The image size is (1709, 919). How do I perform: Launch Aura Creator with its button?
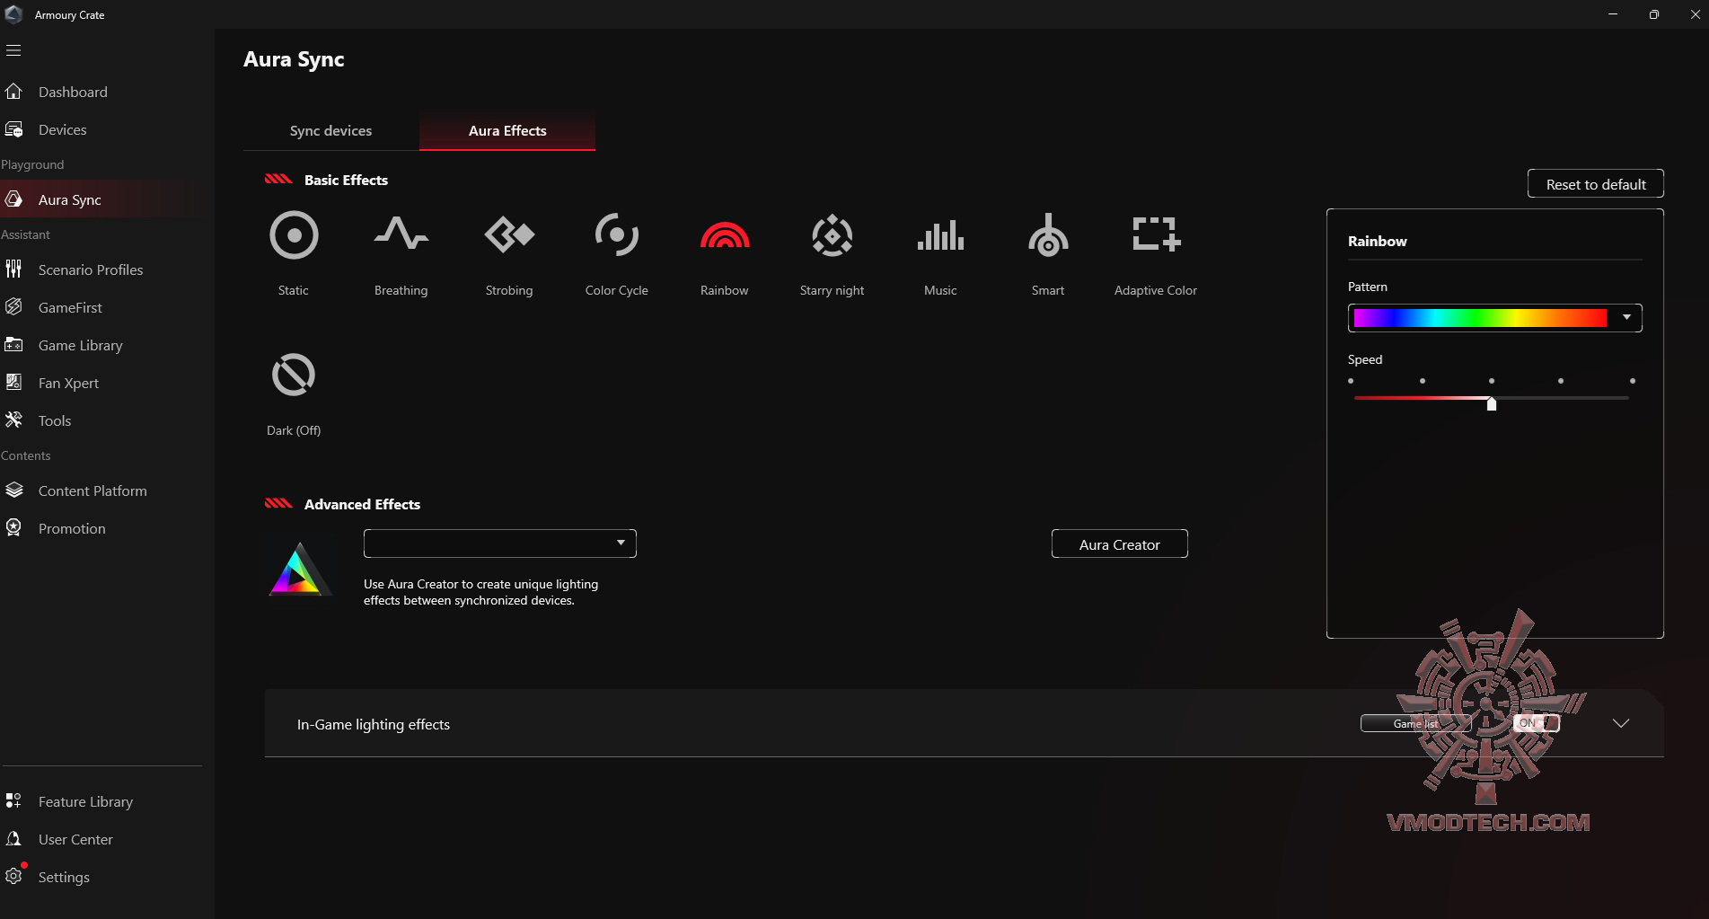point(1120,544)
